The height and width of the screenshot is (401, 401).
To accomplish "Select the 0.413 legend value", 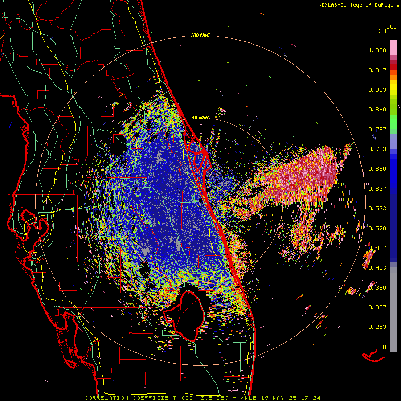I will tap(377, 268).
